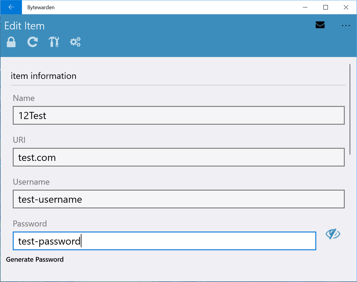Open the three-dot more options menu
Viewport: 357px width, 282px height.
click(346, 25)
